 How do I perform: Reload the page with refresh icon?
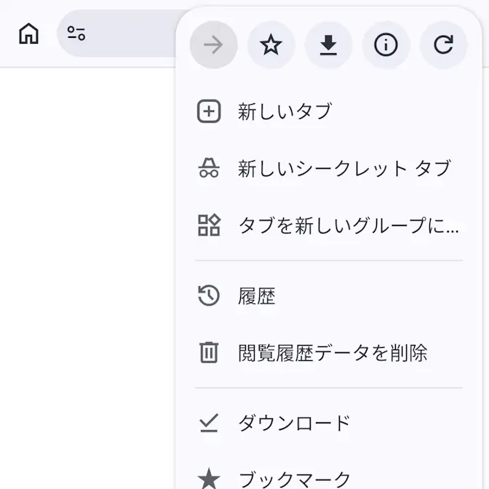click(x=443, y=45)
